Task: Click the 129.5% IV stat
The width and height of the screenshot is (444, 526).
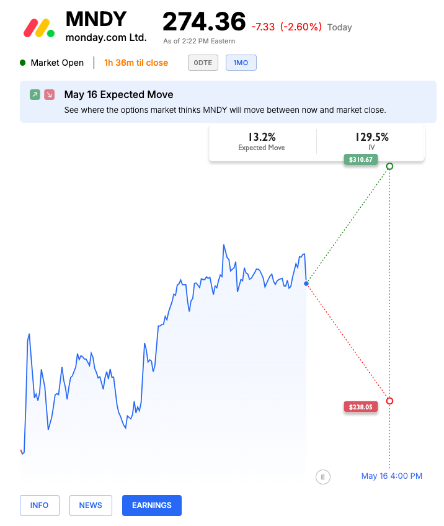Action: [371, 141]
